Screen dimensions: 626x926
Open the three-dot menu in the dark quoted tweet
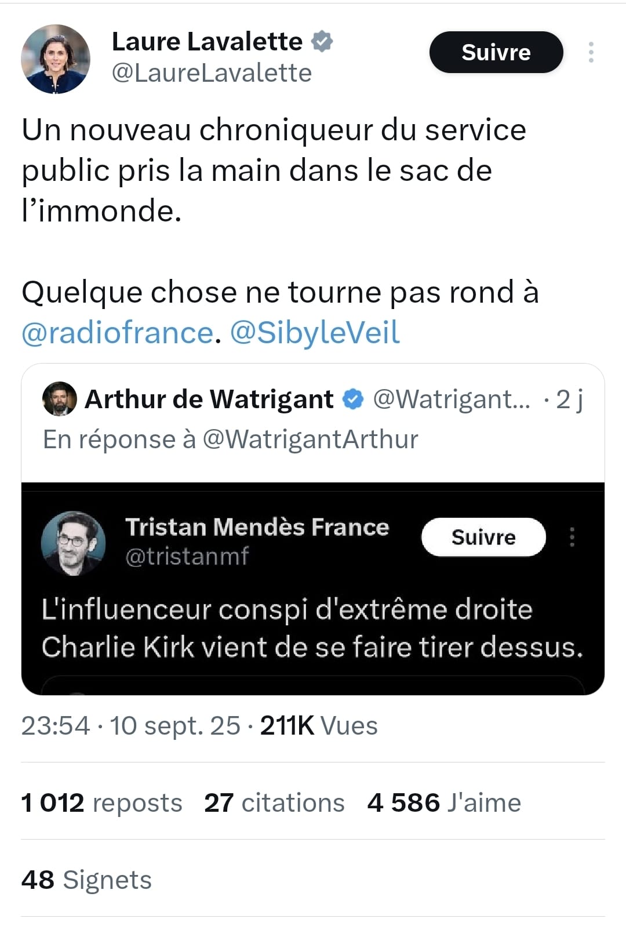click(x=572, y=537)
